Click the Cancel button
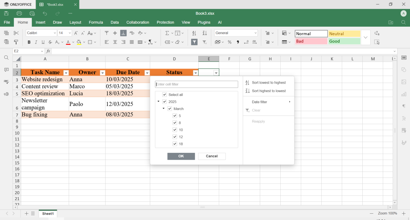The height and width of the screenshot is (220, 410). [x=212, y=156]
